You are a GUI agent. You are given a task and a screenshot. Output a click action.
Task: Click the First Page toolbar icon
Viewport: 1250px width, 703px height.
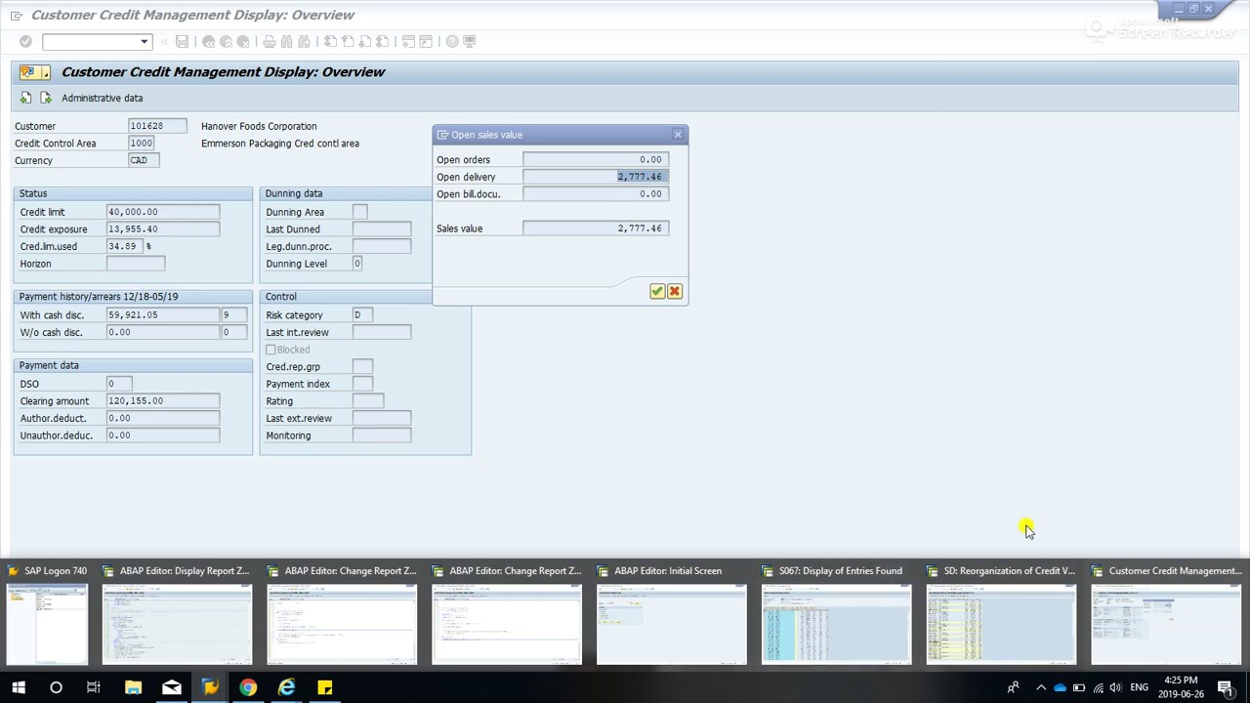coord(330,41)
